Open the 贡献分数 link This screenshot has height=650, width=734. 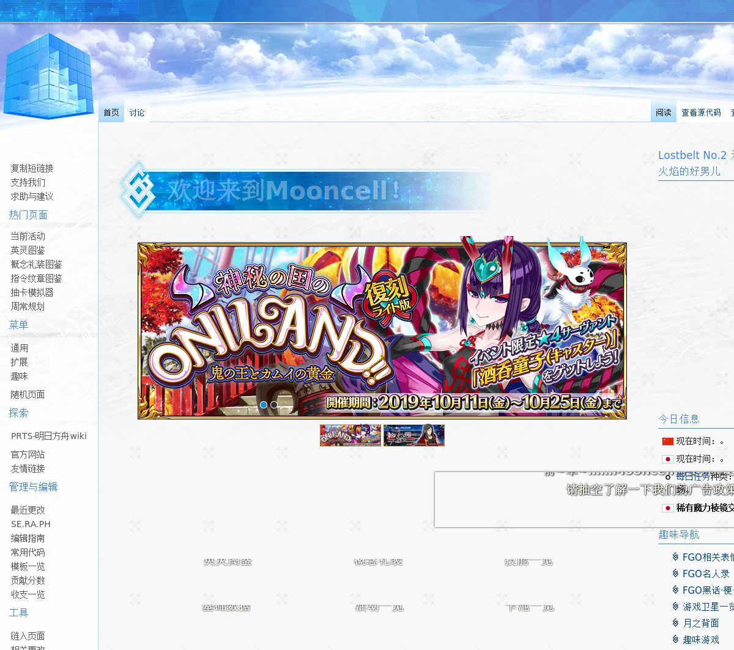coord(28,580)
